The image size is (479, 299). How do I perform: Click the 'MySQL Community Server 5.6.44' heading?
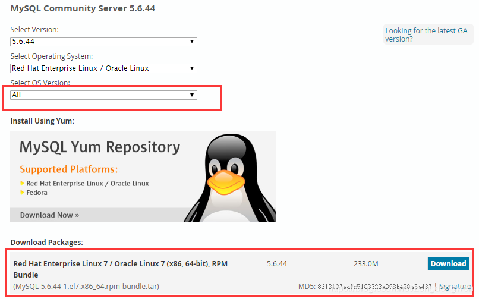pos(83,8)
